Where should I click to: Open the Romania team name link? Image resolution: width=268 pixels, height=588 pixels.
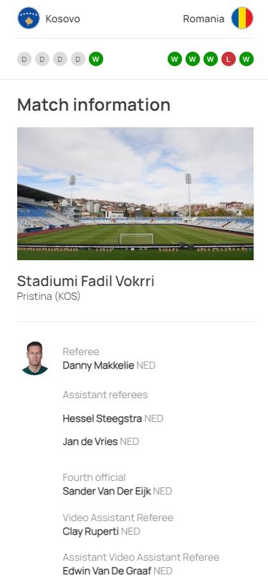click(204, 19)
